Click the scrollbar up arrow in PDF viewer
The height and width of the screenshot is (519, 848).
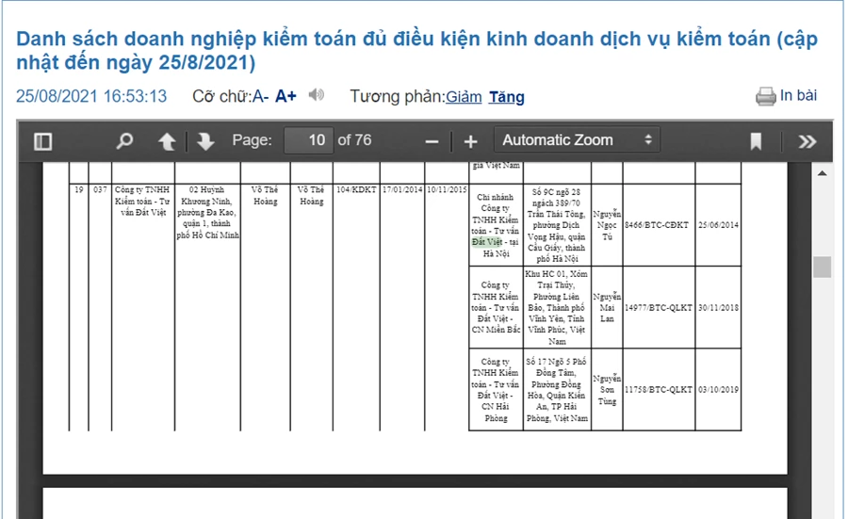click(822, 173)
